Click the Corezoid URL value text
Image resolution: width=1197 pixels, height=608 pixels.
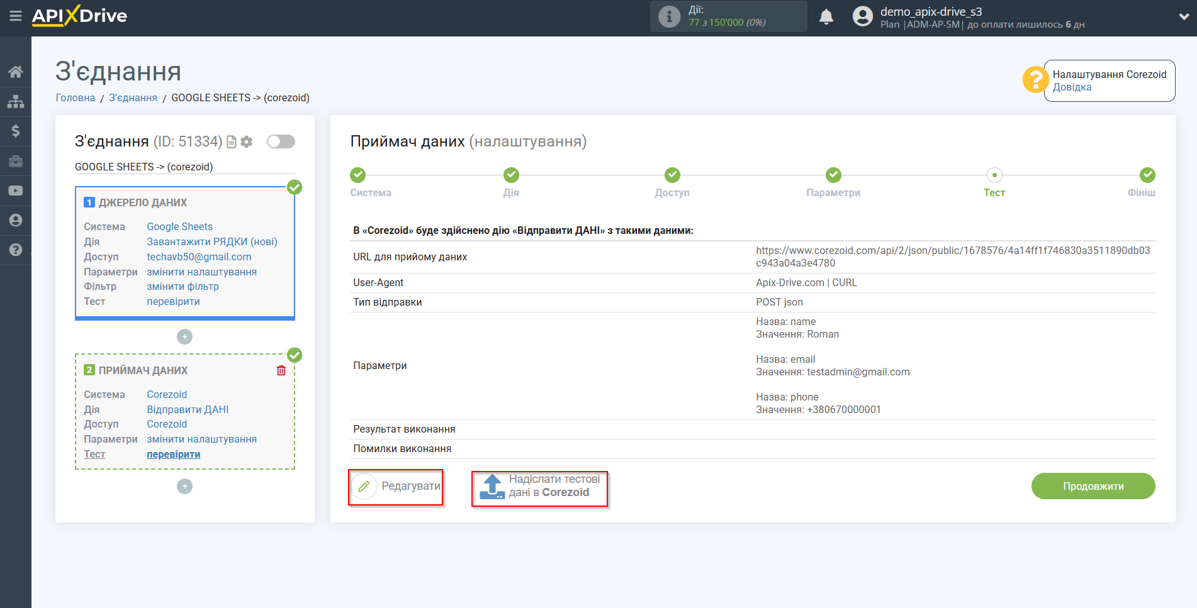[x=953, y=257]
